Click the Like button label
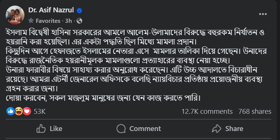The image size is (280, 140). point(56,129)
